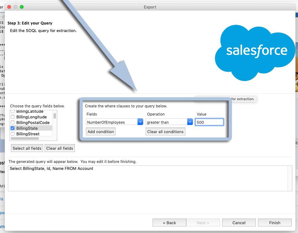The width and height of the screenshot is (298, 233).
Task: Check the BillingLongitude field
Action: pos(13,117)
